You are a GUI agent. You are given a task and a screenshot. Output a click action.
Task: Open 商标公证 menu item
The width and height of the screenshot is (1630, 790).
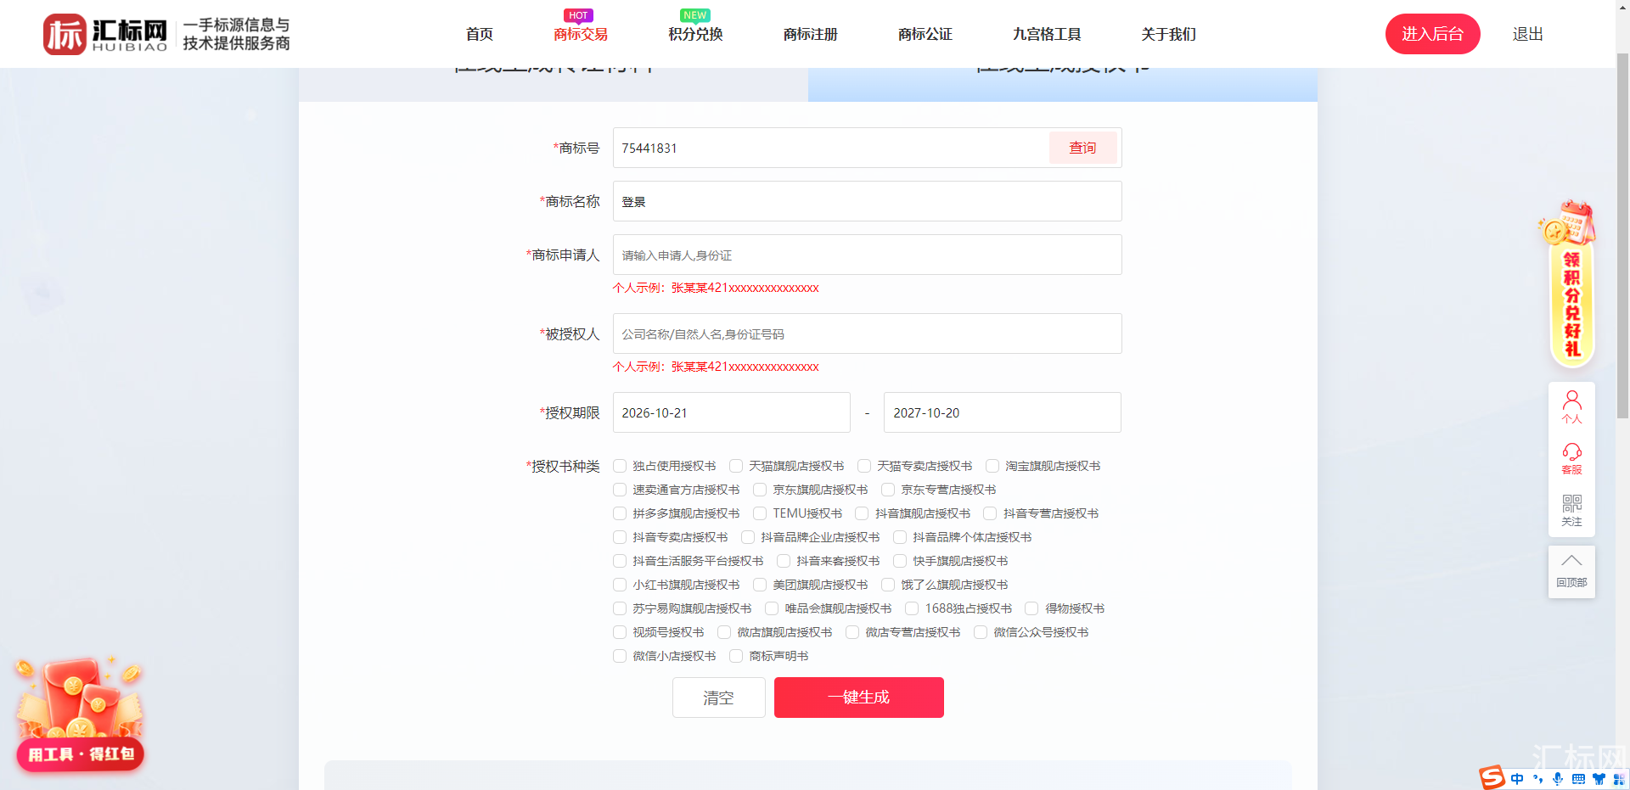pyautogui.click(x=925, y=34)
